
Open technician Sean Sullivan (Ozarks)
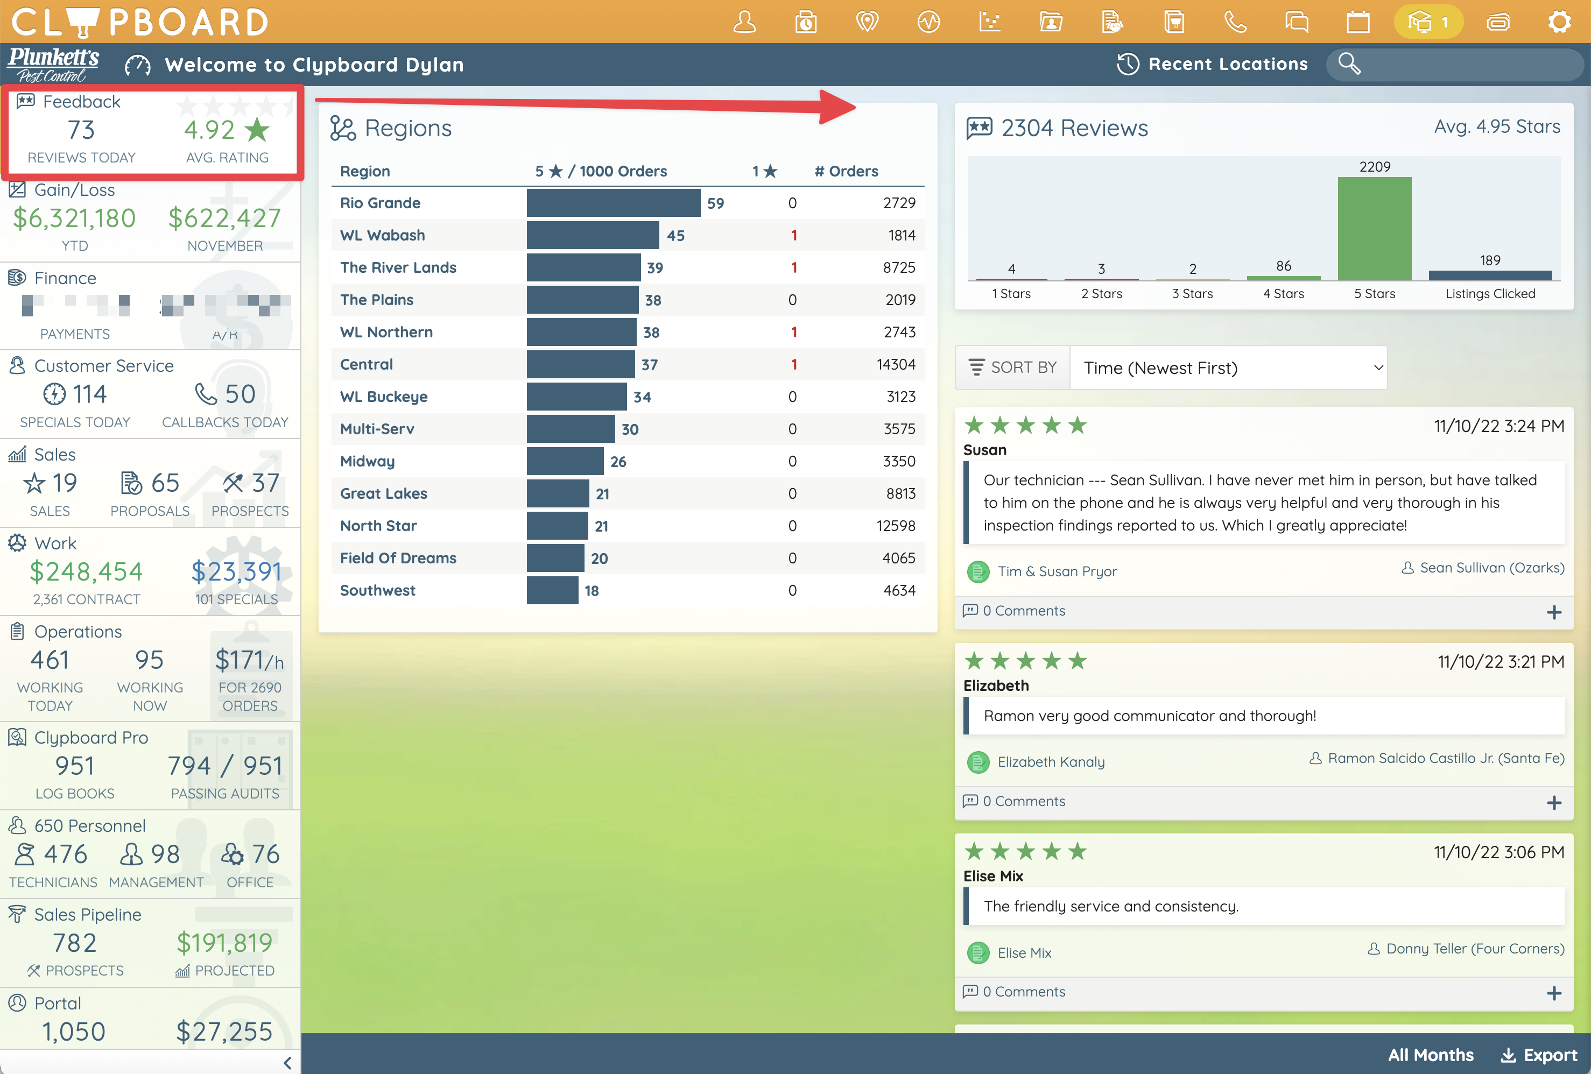coord(1492,568)
